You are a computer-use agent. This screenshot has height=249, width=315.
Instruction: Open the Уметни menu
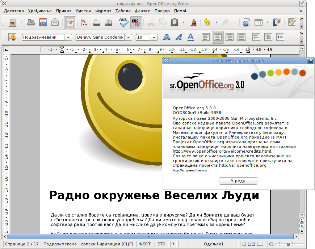83,11
